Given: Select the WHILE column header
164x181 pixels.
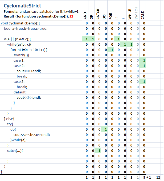Looking at the screenshot, I should click(x=130, y=14).
